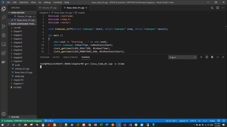Open the Terminal menu
227x127 pixels.
(57, 2)
